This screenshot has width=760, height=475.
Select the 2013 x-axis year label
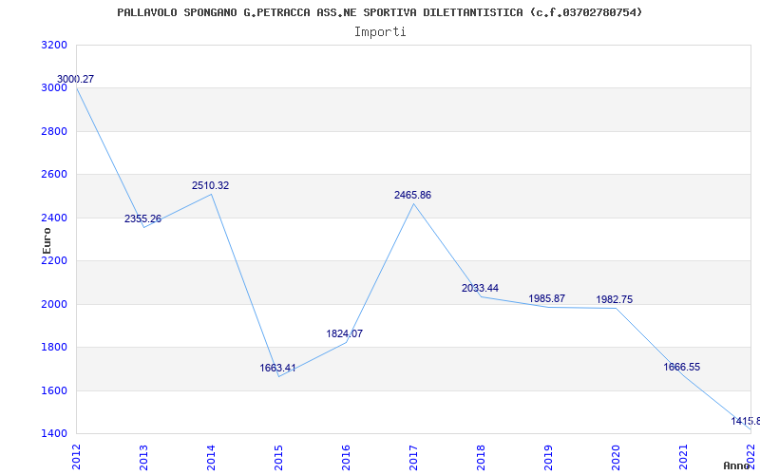pyautogui.click(x=143, y=456)
